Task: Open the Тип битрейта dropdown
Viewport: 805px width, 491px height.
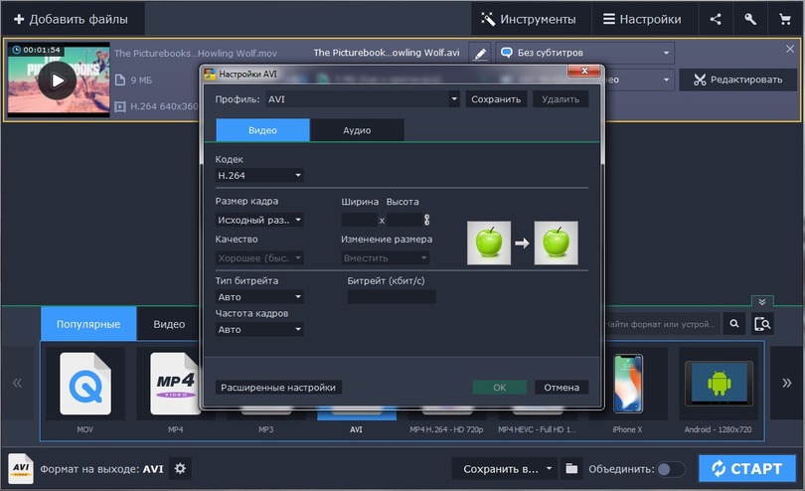Action: click(259, 296)
